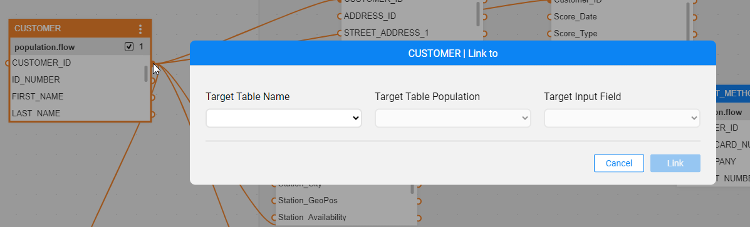This screenshot has width=750, height=227.
Task: Click the Score_Type output connector port
Action: click(694, 34)
